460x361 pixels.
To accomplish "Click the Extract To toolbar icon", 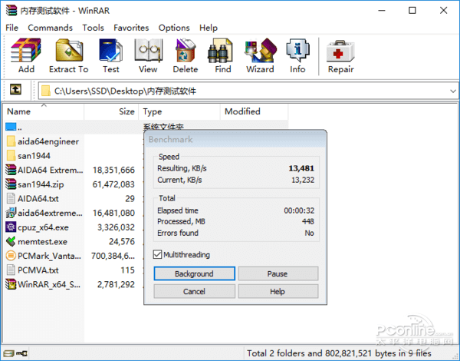I will [x=69, y=55].
